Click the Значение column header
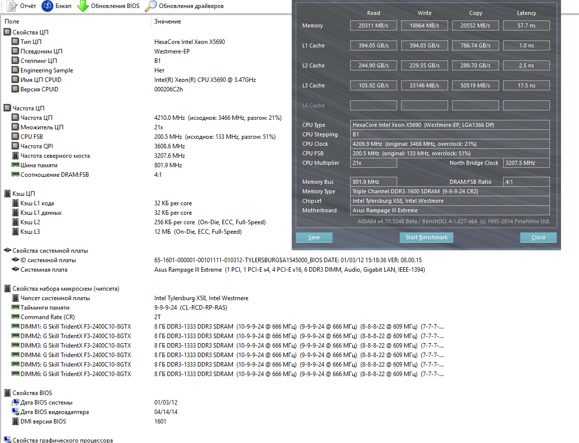Screen dimensions: 579x443 pyautogui.click(x=168, y=21)
